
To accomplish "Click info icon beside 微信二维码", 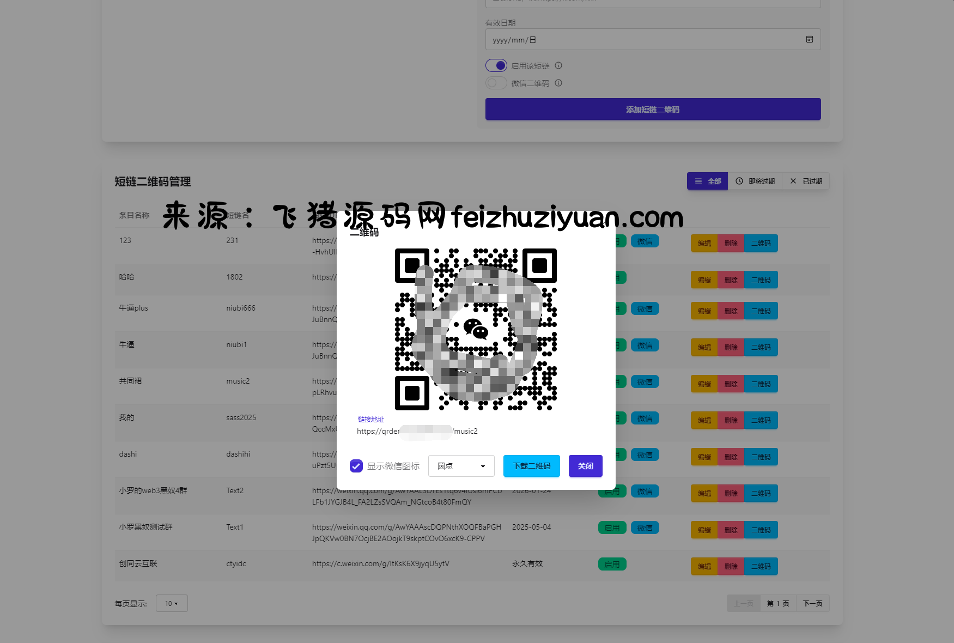I will (558, 83).
